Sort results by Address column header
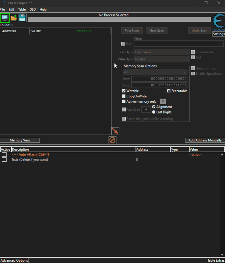Image resolution: width=225 pixels, height=263 pixels. 15,31
